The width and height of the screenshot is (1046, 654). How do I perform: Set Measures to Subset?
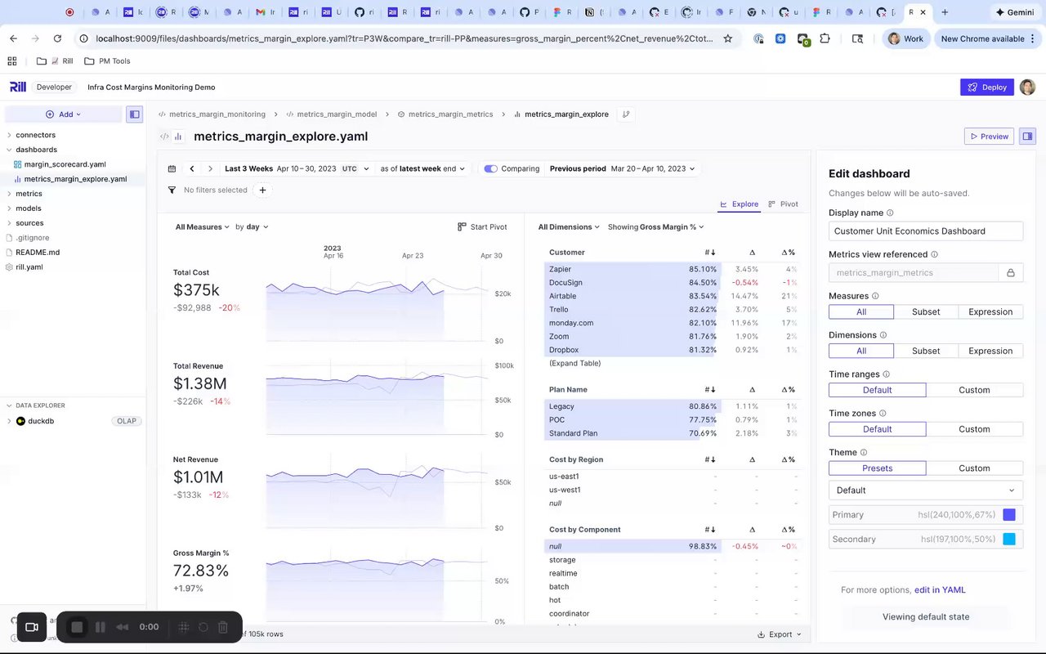point(926,311)
